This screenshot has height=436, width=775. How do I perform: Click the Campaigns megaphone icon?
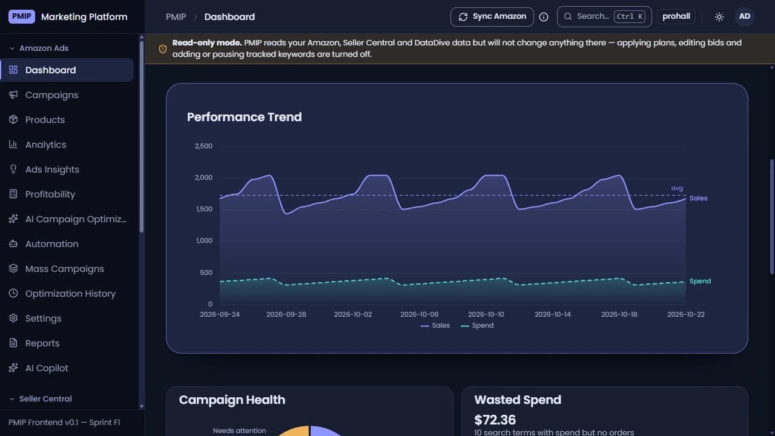tap(13, 95)
